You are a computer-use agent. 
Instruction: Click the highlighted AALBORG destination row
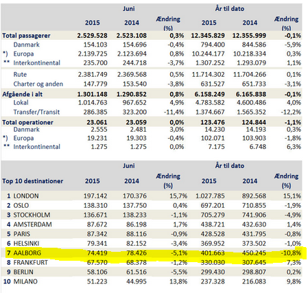[153, 253]
